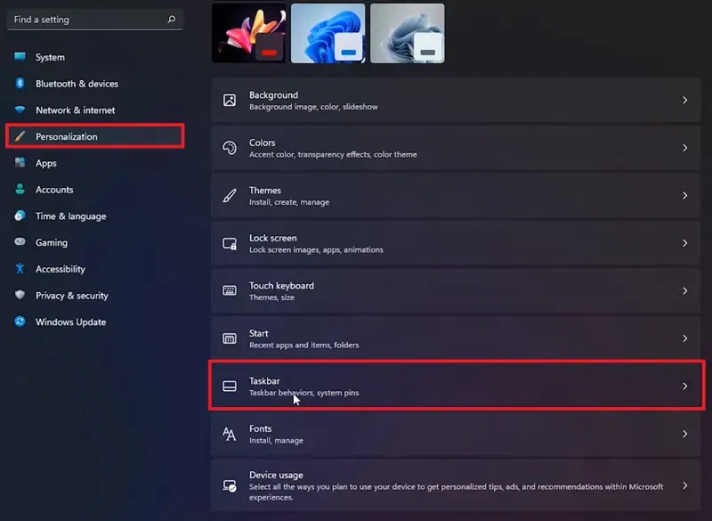Screen dimensions: 712x521
Task: Open the Background title row
Action: coord(456,100)
